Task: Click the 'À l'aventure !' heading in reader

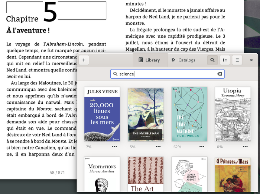Action: click(28, 30)
